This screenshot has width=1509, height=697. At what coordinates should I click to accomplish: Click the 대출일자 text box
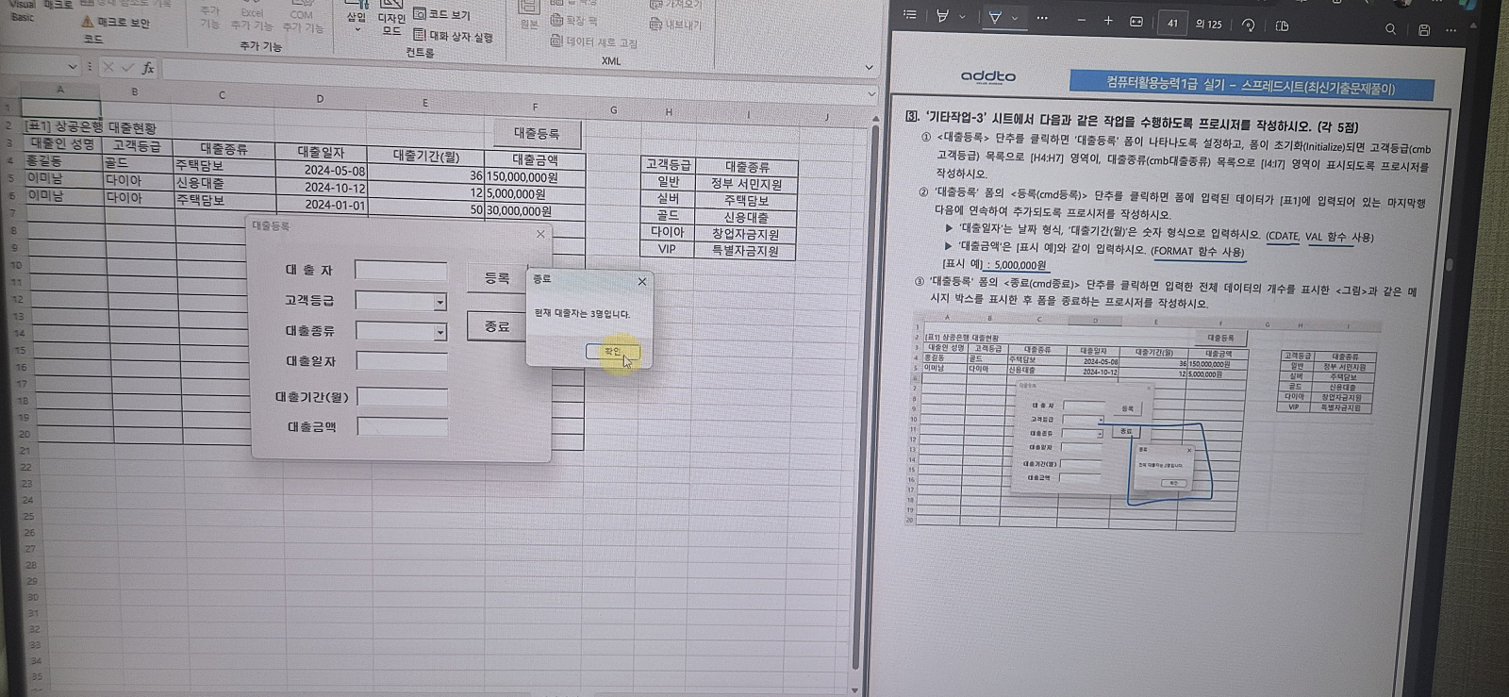tap(402, 362)
